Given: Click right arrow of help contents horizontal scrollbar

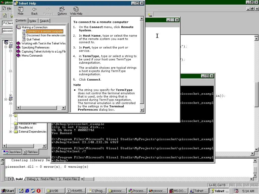Looking at the screenshot, I should [63, 108].
